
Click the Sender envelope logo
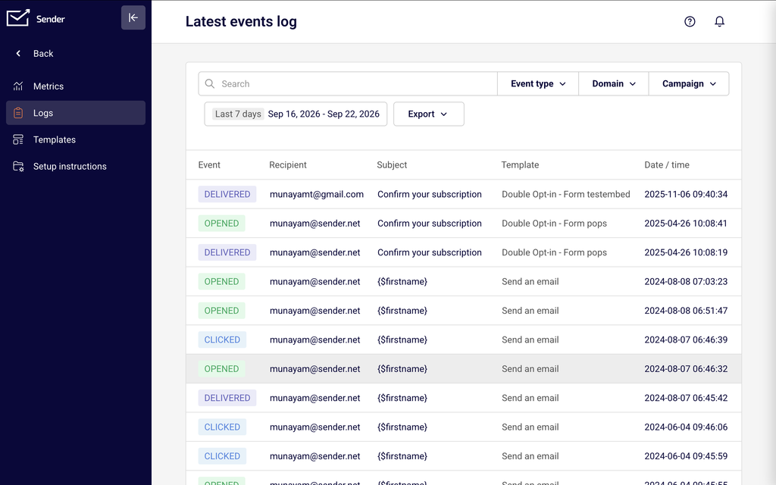(x=18, y=18)
